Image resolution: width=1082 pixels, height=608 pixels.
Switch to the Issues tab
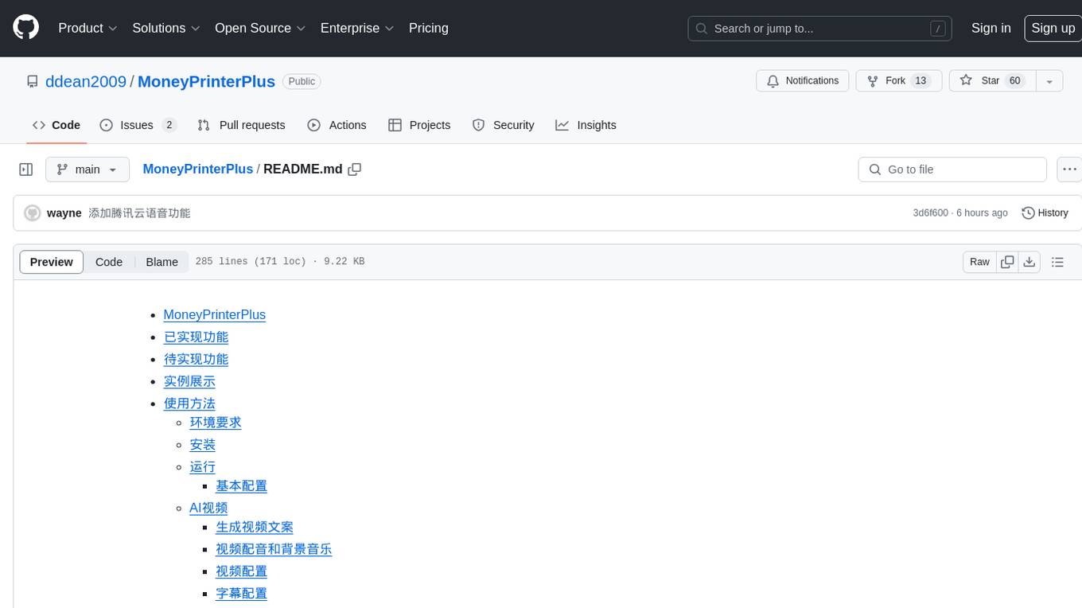pos(138,125)
